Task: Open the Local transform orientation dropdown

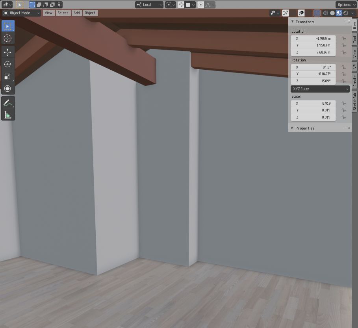Action: (x=149, y=5)
